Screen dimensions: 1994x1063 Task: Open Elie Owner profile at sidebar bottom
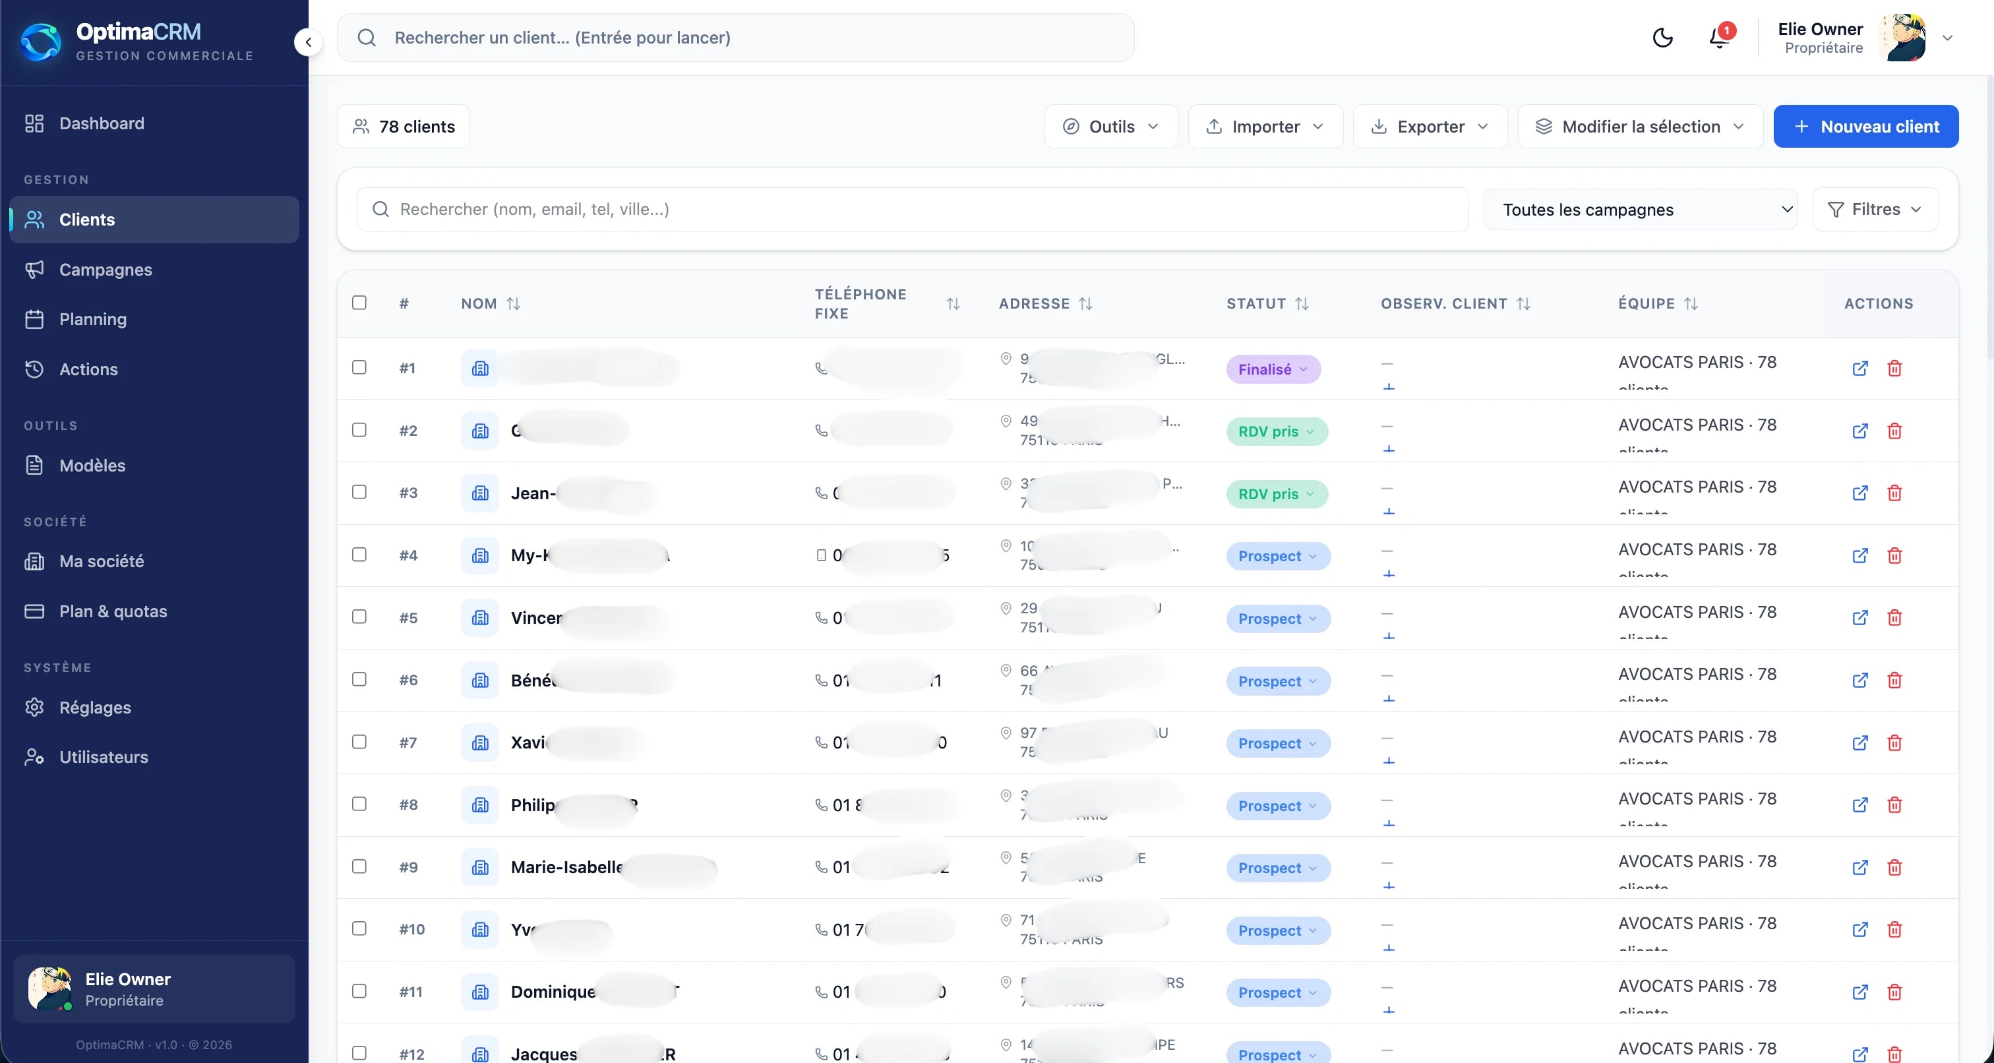[x=154, y=988]
